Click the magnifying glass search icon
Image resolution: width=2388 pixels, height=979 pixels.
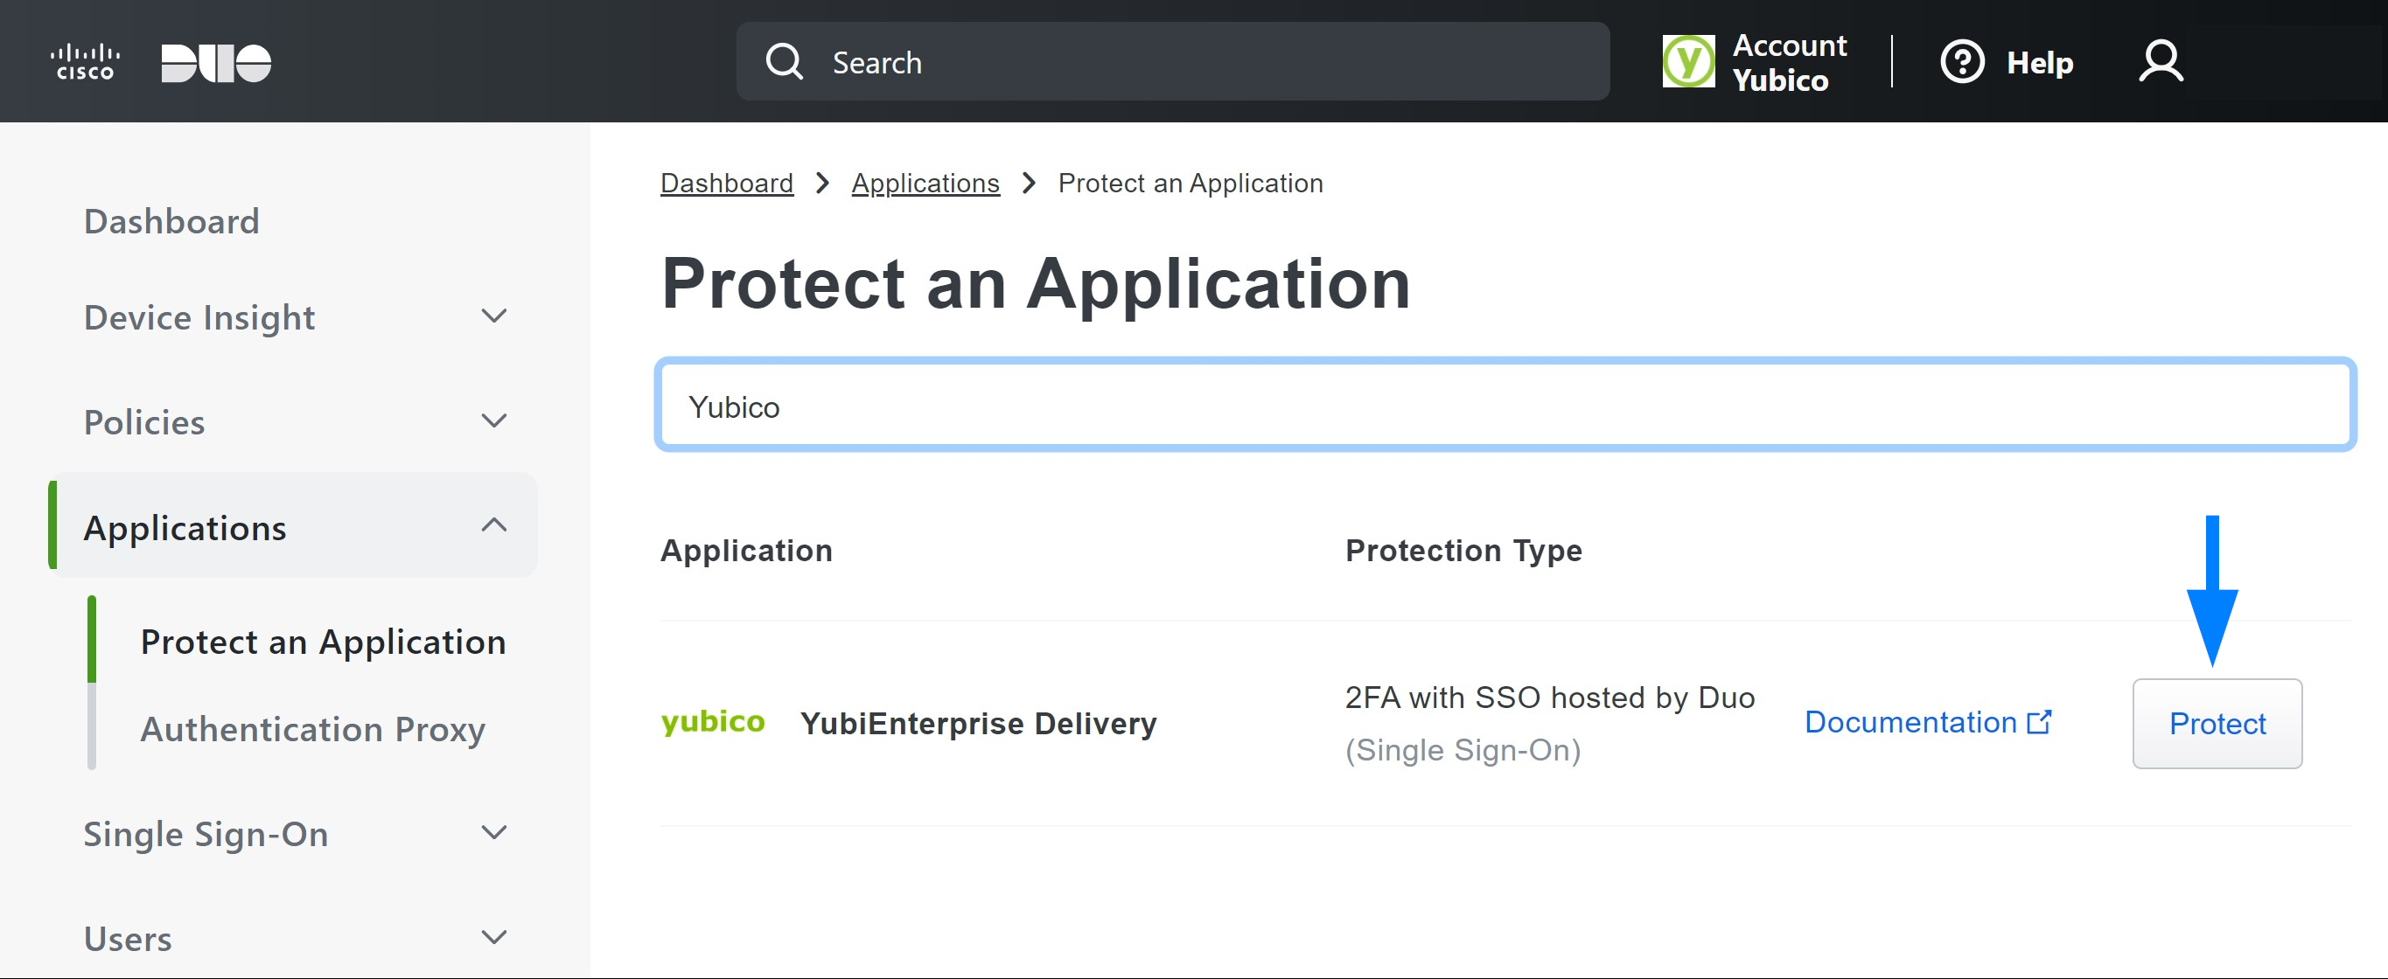click(x=784, y=62)
